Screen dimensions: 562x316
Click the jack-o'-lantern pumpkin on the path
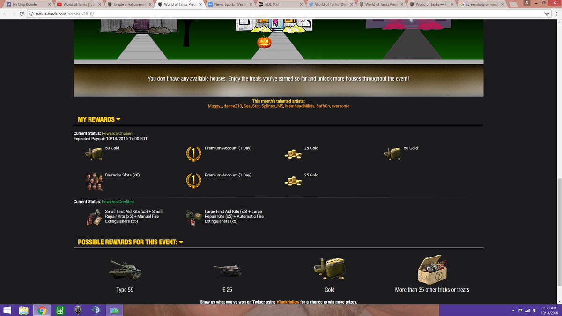(264, 42)
